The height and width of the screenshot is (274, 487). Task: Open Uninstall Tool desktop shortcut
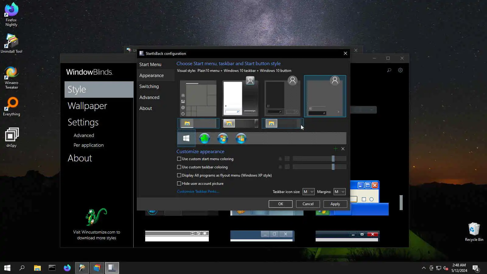pyautogui.click(x=11, y=43)
